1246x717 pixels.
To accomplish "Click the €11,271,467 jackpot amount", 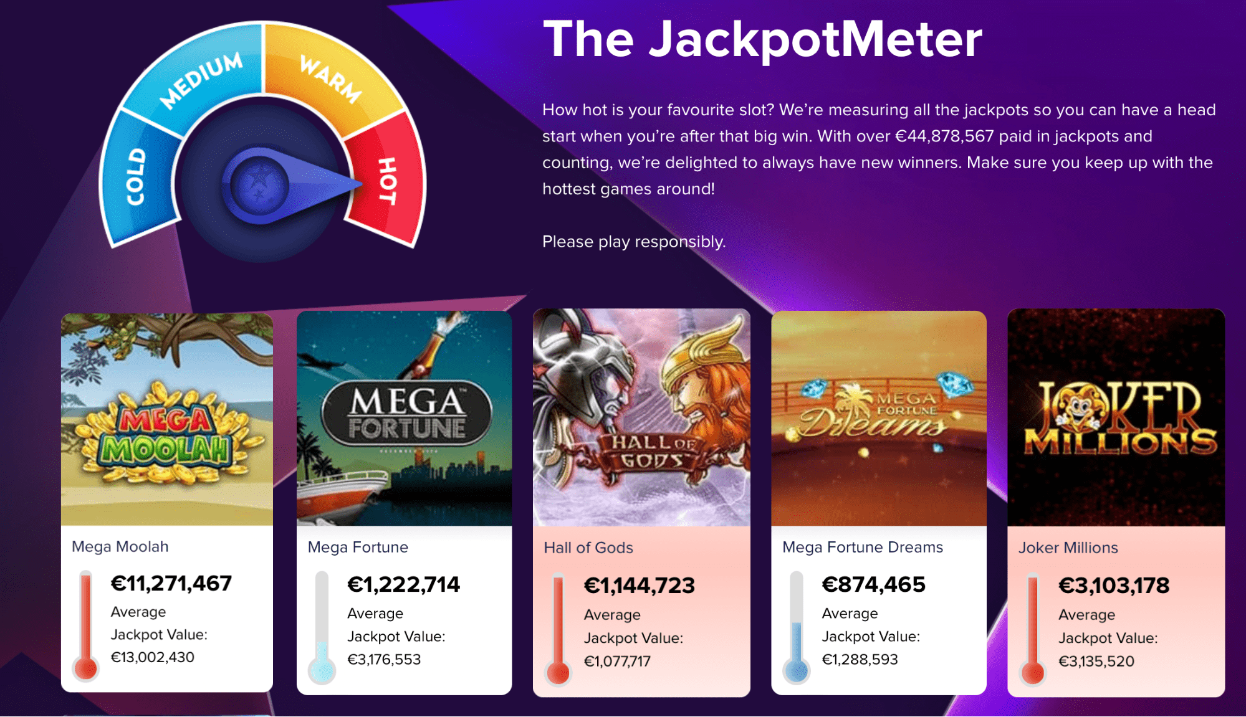I will (171, 583).
